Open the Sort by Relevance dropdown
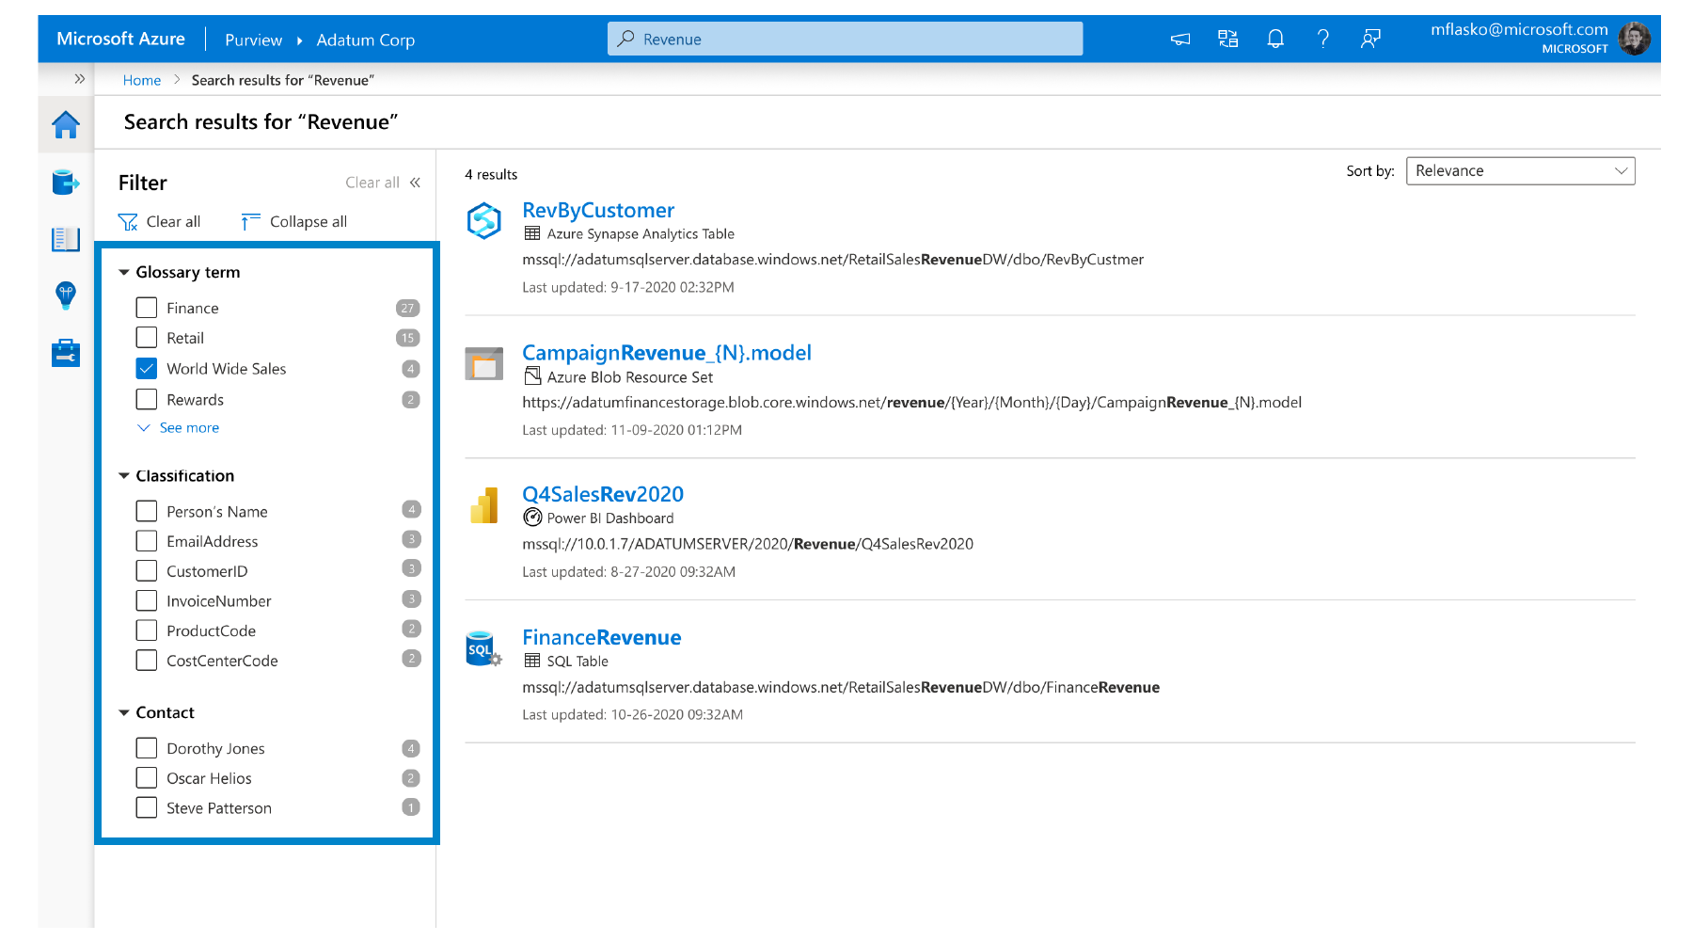The height and width of the screenshot is (941, 1693). pyautogui.click(x=1520, y=171)
